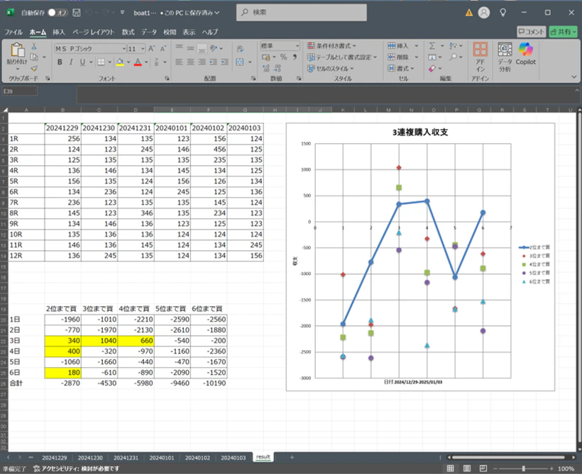Switch to sheet tab 20240103
The width and height of the screenshot is (582, 474).
pyautogui.click(x=233, y=458)
